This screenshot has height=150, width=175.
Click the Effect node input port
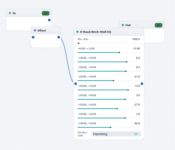pos(33,37)
